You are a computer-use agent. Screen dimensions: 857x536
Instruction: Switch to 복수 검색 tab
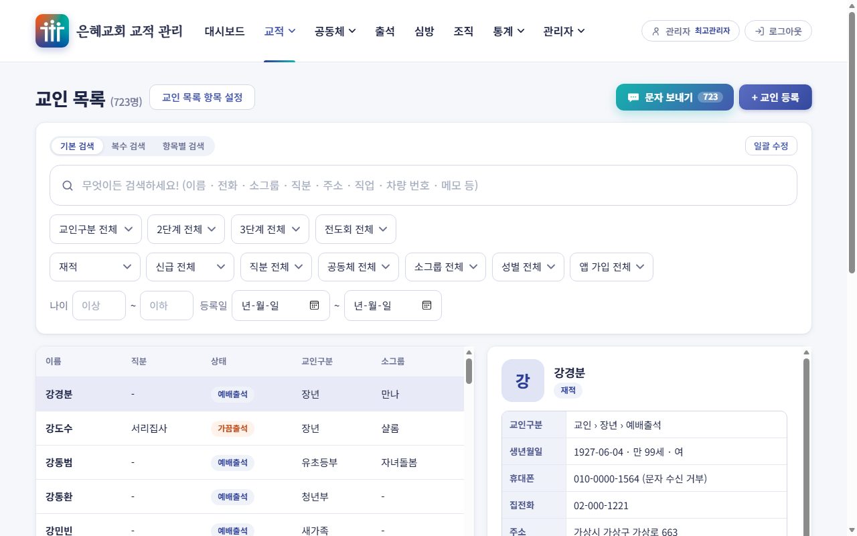click(x=129, y=146)
